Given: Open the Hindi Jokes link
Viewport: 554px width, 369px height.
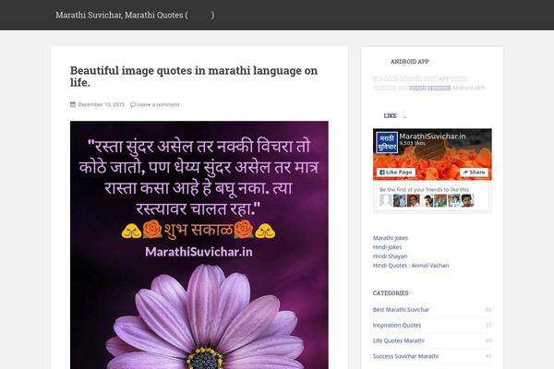Looking at the screenshot, I should [x=387, y=247].
